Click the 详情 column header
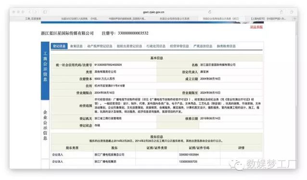Image resolution: width=307 pixels, height=180 pixels. (241, 148)
